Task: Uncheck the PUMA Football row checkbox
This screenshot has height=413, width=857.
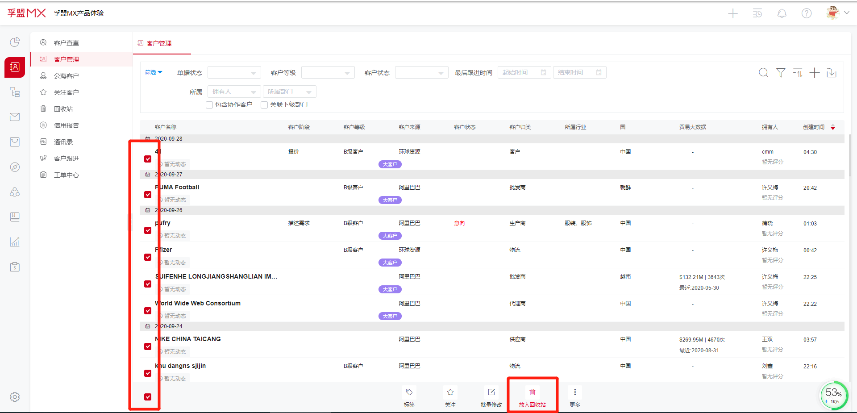Action: click(148, 195)
